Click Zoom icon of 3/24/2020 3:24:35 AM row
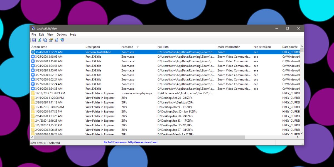This screenshot has width=334, height=167. coord(33,89)
